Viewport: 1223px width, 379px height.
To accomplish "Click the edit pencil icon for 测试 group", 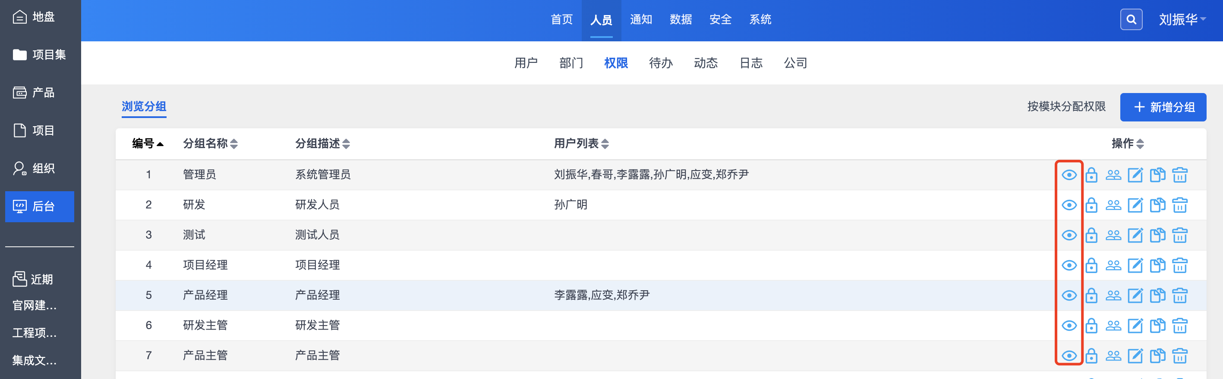I will coord(1135,236).
